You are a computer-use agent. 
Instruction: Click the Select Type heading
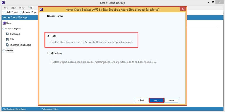(x=55, y=16)
